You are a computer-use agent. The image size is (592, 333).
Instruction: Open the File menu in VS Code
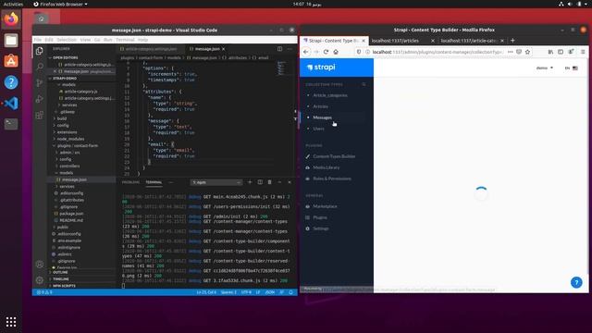coord(38,40)
